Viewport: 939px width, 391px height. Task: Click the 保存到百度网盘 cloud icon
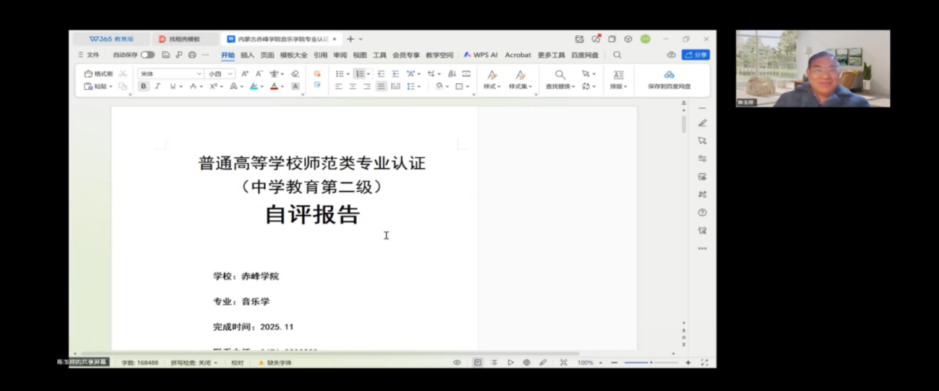coord(669,75)
